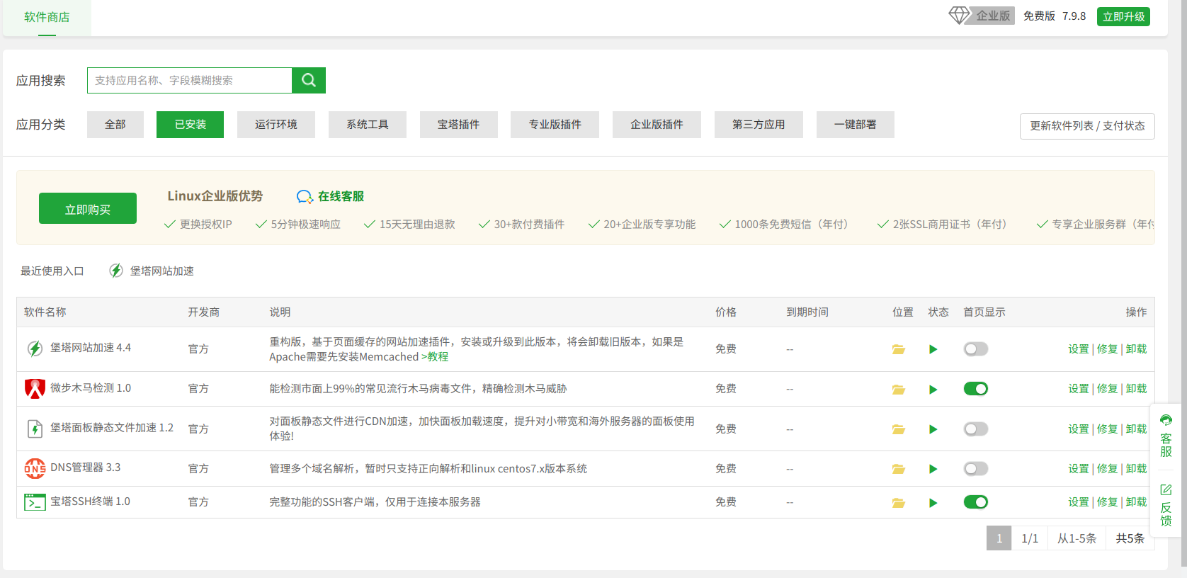Select the 企业版插件 category
1187x578 pixels.
(x=657, y=125)
